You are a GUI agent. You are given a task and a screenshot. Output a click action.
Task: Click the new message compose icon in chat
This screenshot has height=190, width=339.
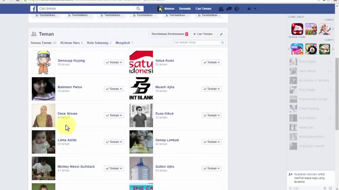point(331,188)
